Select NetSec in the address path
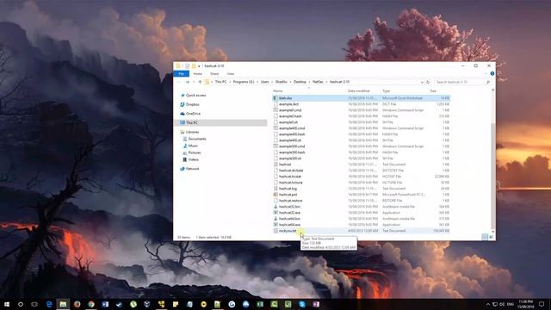The width and height of the screenshot is (551, 310). pos(318,82)
